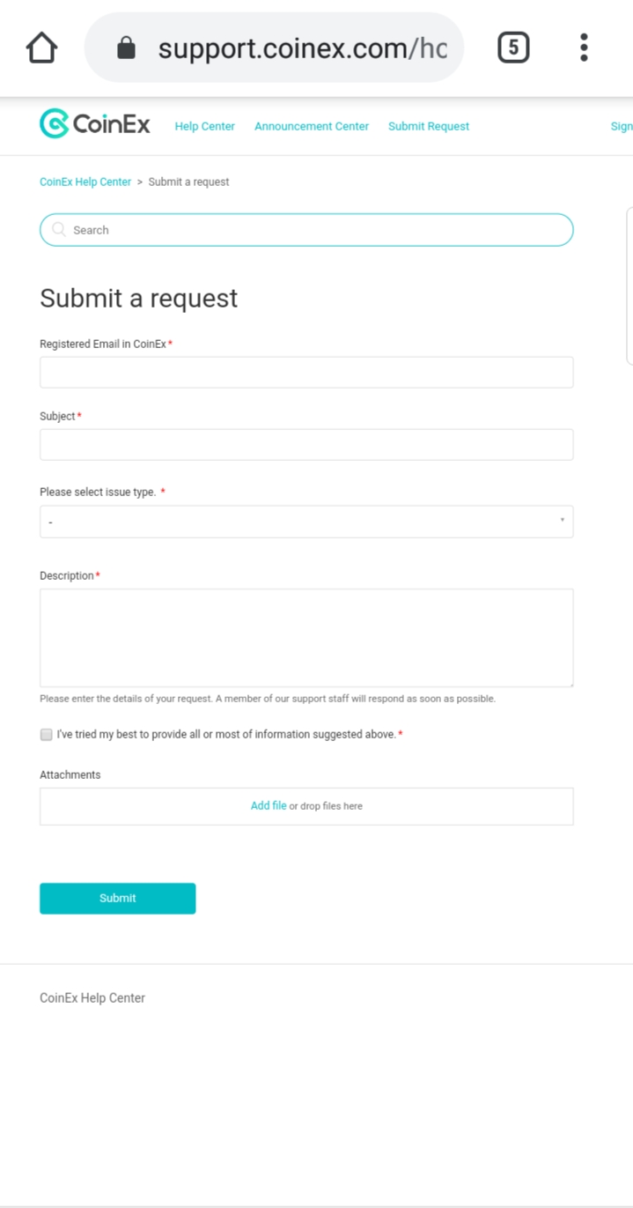Viewport: 633px width, 1208px height.
Task: Select Submit Request in the top navigation
Action: [429, 126]
